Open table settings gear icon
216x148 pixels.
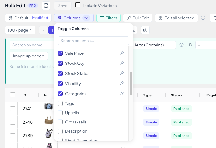[145, 30]
